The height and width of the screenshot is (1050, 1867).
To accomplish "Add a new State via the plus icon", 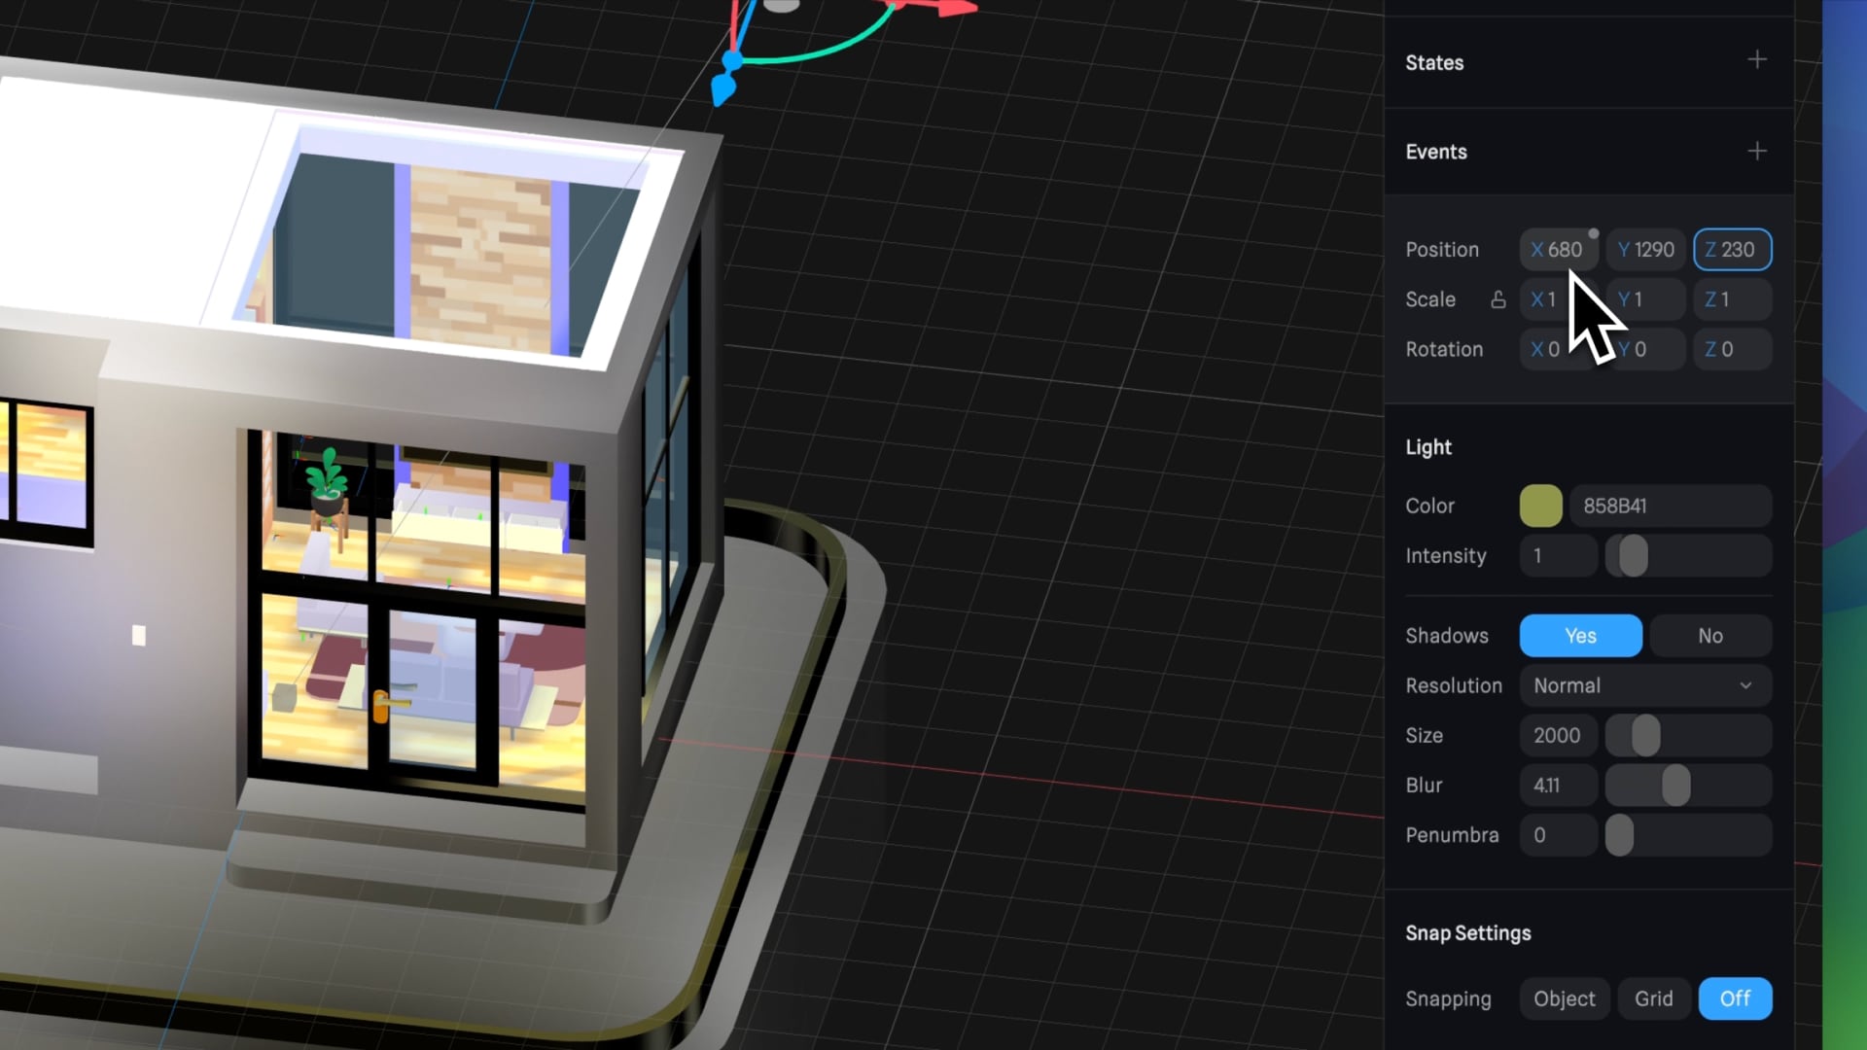I will [x=1757, y=60].
